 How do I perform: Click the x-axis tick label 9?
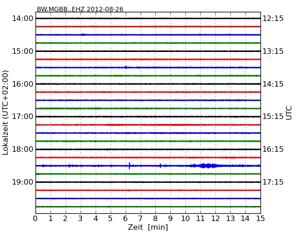click(x=170, y=219)
